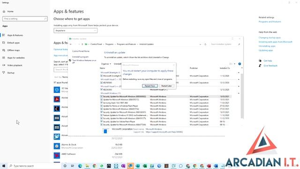The width and height of the screenshot is (300, 169).
Task: Select Feature Update to Windows 10 20H2 row
Action: pos(165,115)
